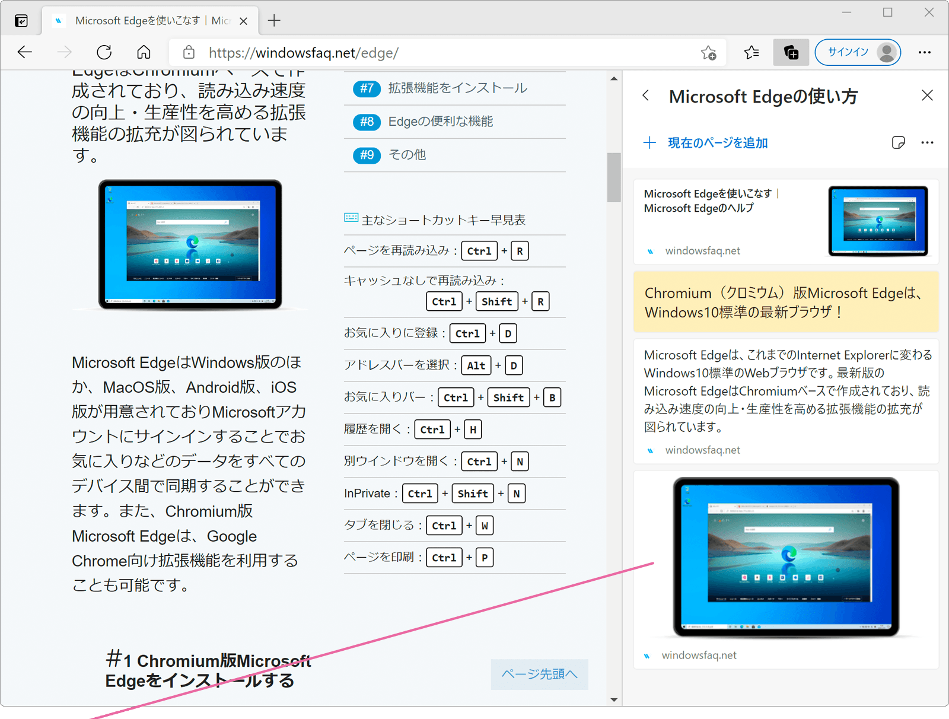Click the 別ウインドウを開く shortcut label

tap(396, 461)
